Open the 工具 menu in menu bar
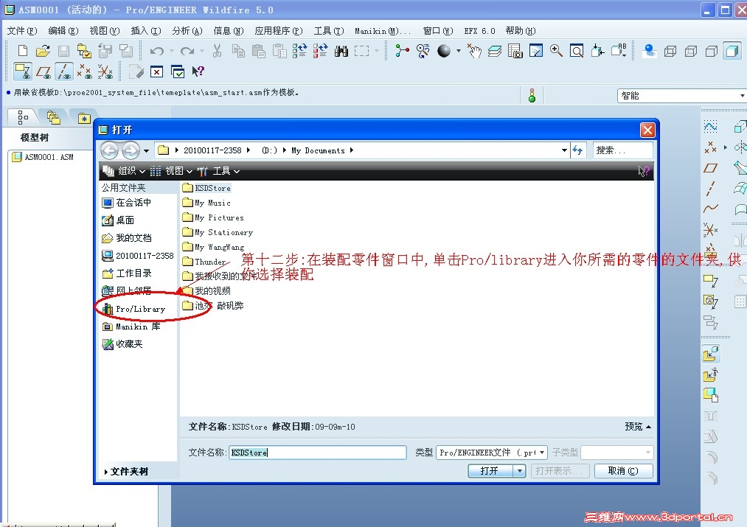The width and height of the screenshot is (747, 527). coord(329,31)
